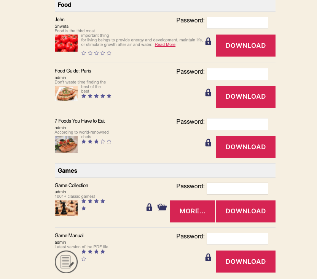Click the lock icon for Game Collection
317x279 pixels.
tap(149, 207)
